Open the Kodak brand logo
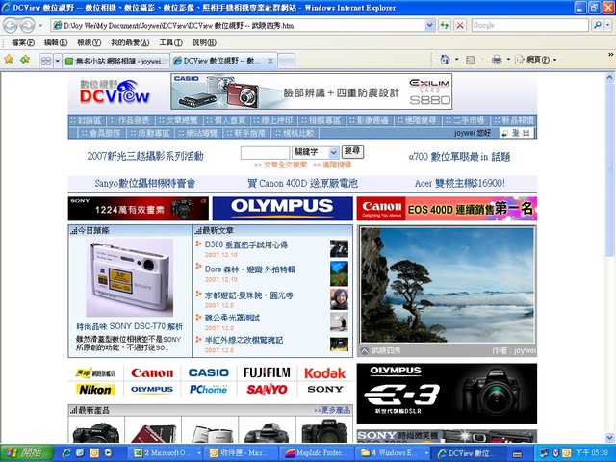This screenshot has width=616, height=462. pyautogui.click(x=325, y=372)
